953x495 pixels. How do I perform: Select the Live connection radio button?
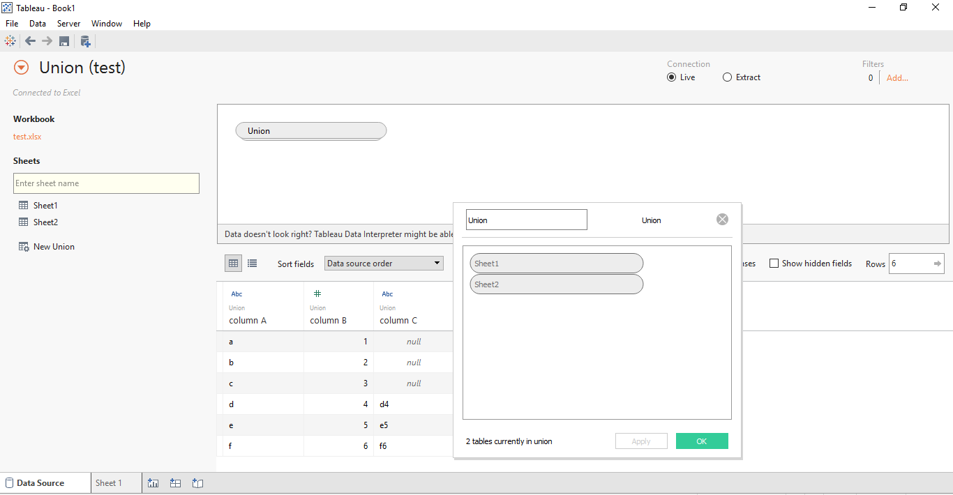point(672,77)
